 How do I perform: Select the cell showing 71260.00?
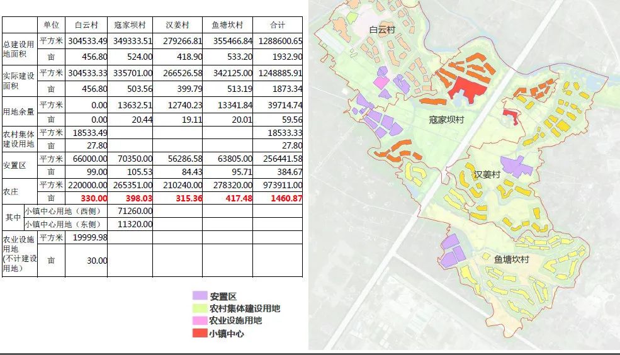pyautogui.click(x=130, y=211)
